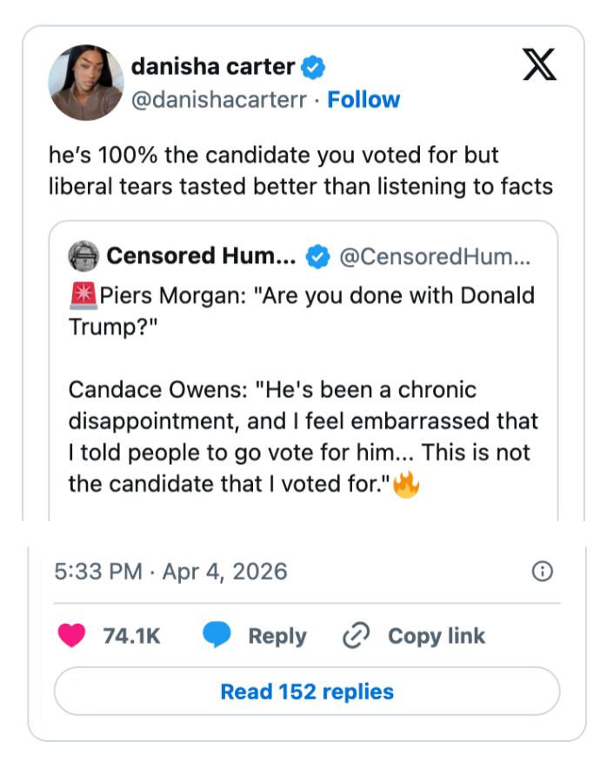600x768 pixels.
Task: Open the tweet info circle icon
Action: tap(542, 571)
